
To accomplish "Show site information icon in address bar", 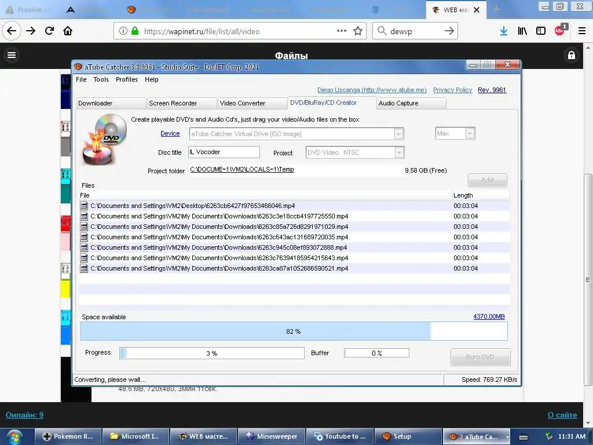I will click(123, 31).
